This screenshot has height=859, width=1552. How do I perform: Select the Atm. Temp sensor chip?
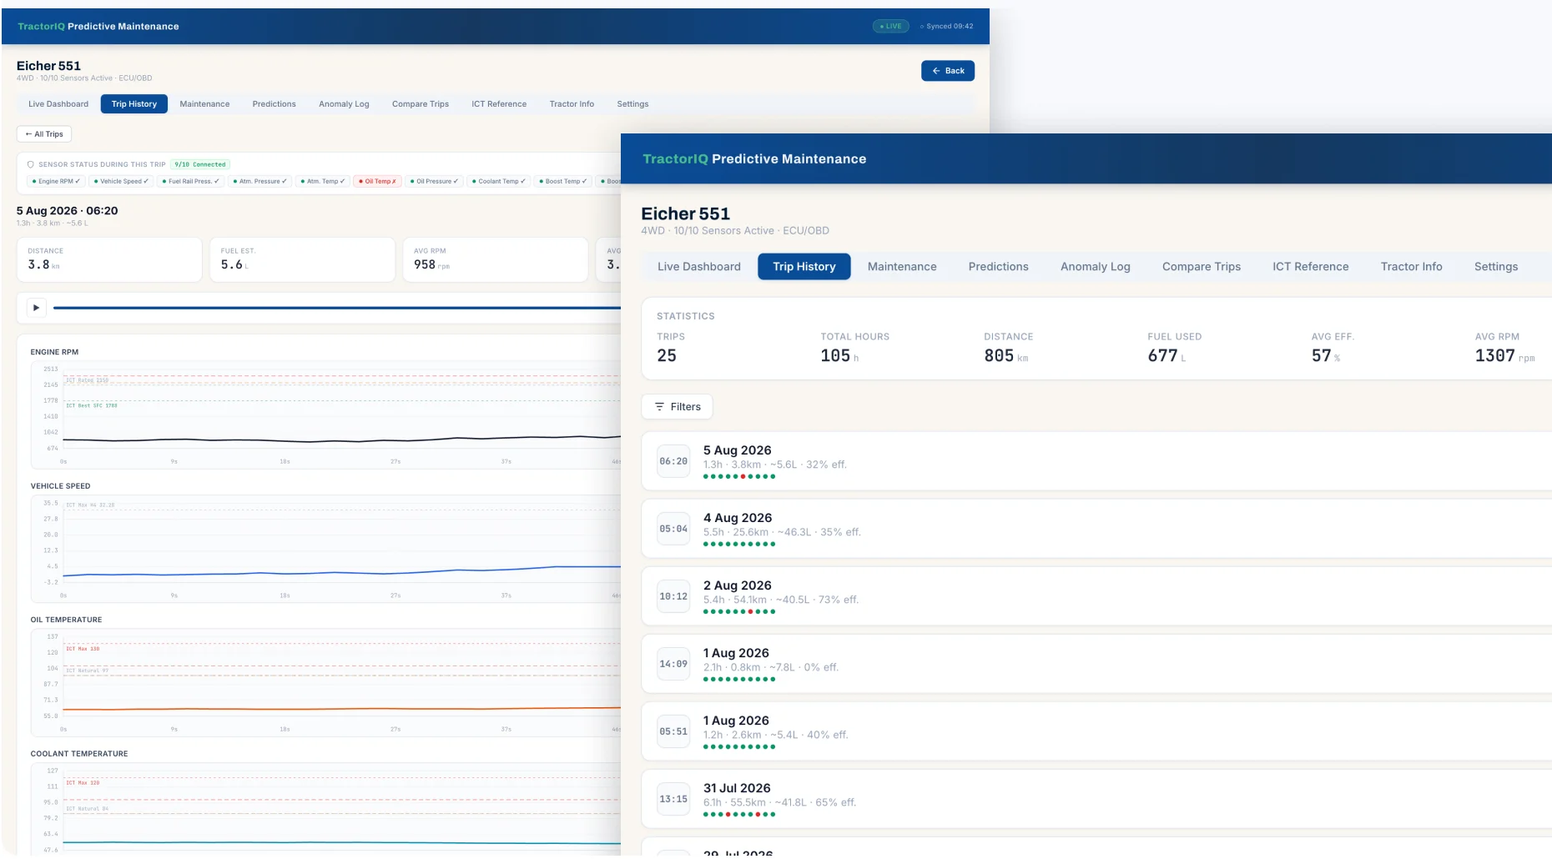[x=323, y=181]
